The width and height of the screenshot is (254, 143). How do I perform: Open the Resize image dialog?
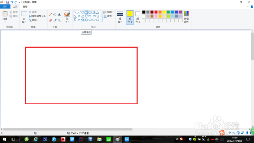coord(37,16)
